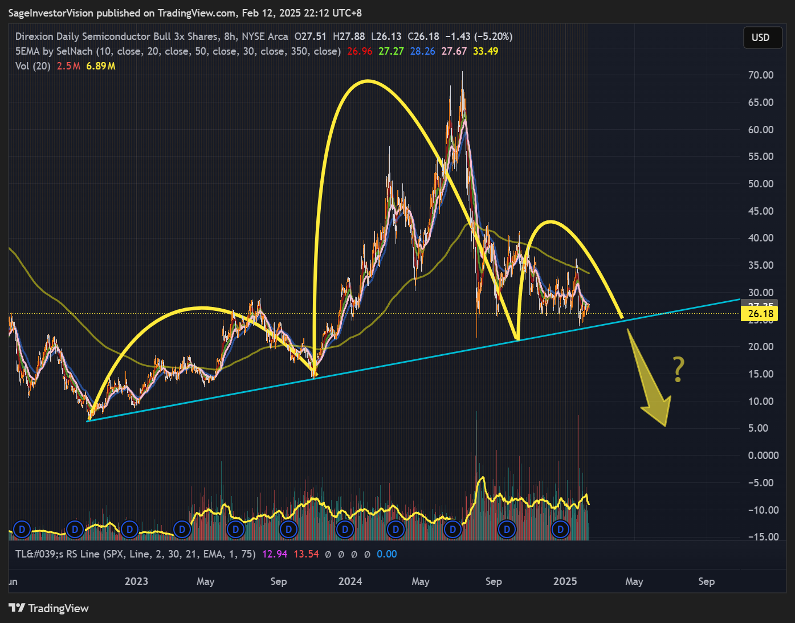Click the 50.00 price axis label
The height and width of the screenshot is (623, 795).
(761, 184)
